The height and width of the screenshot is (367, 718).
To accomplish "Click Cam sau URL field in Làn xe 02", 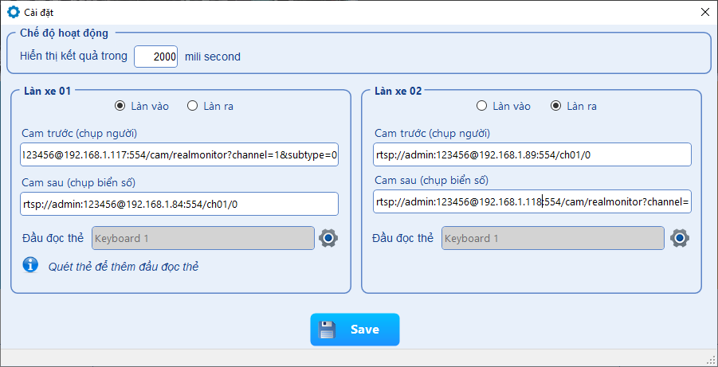I will 532,202.
